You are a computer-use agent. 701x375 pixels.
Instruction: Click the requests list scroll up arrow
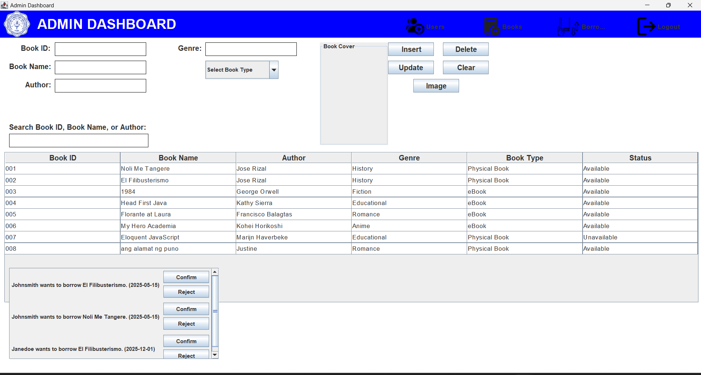[x=215, y=272]
